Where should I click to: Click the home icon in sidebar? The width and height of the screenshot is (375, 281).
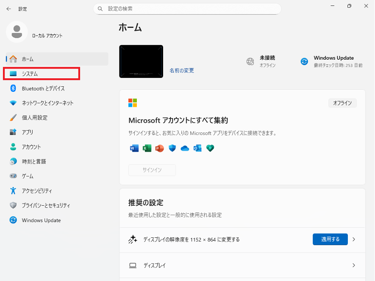pyautogui.click(x=13, y=59)
